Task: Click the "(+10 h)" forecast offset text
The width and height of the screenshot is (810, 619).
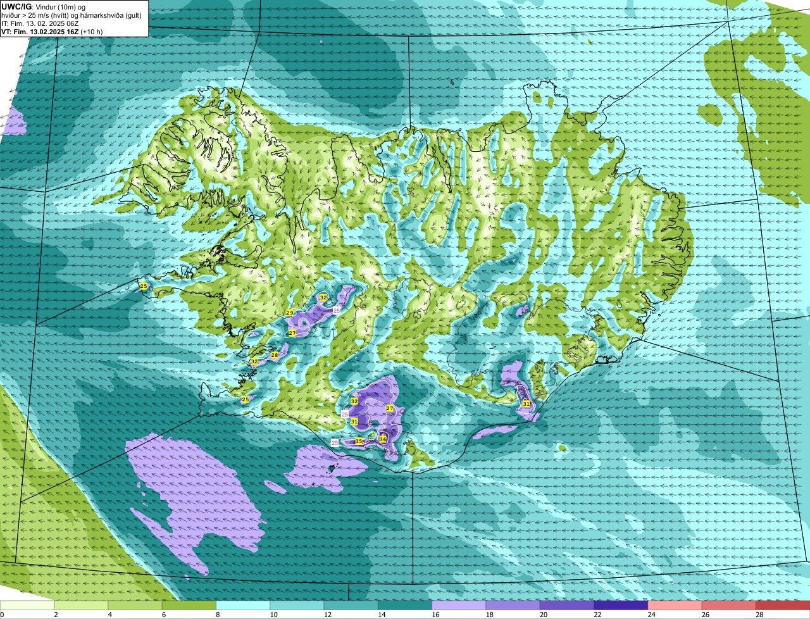Action: [x=92, y=32]
